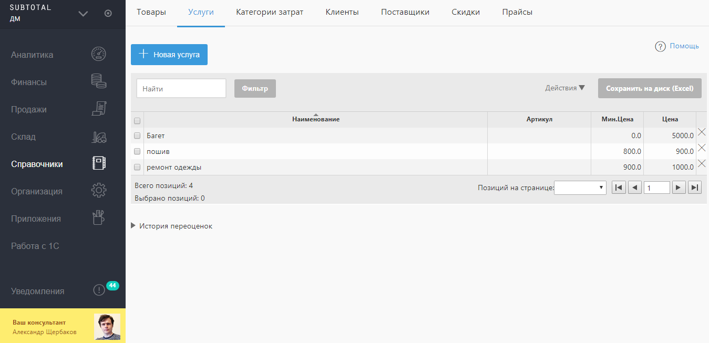Select the checkbox for ремонт одежды
This screenshot has height=343, width=709.
tap(137, 167)
